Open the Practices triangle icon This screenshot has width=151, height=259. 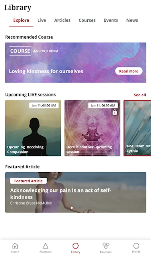click(x=45, y=246)
